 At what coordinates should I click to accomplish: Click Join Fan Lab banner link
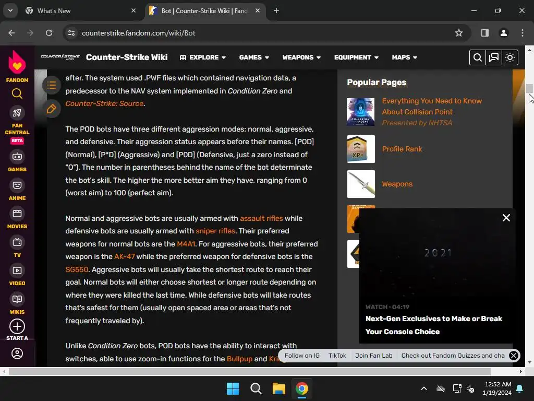coord(373,355)
